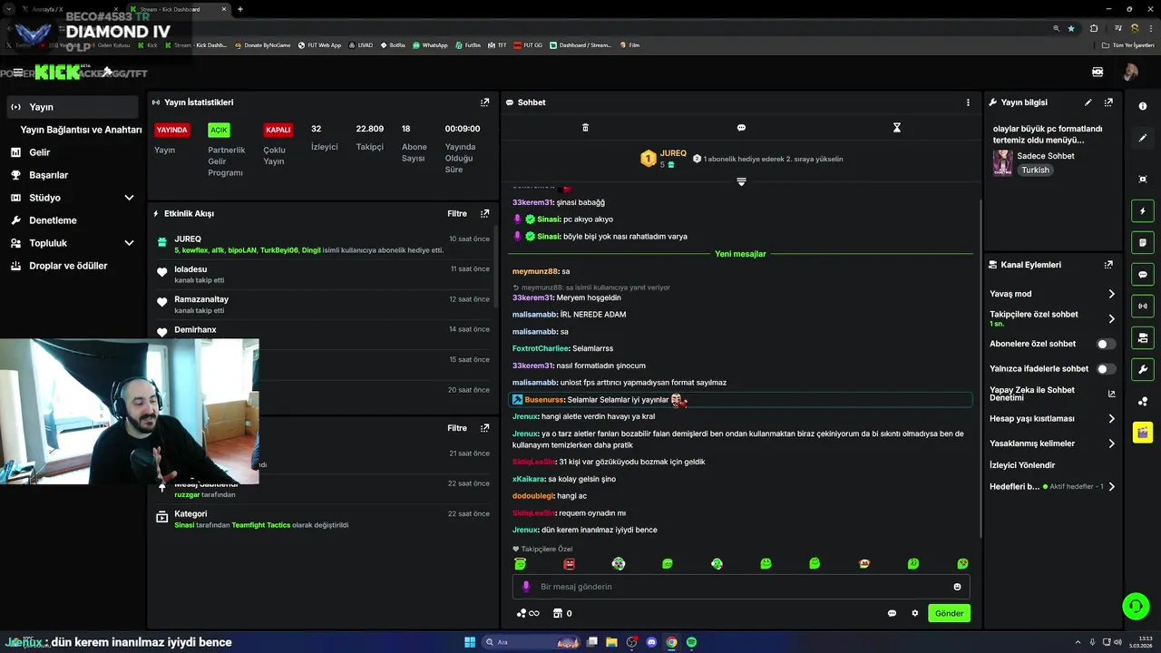Screen dimensions: 1161x653
Task: Click the chat bubble icon beside the gear
Action: tap(892, 613)
